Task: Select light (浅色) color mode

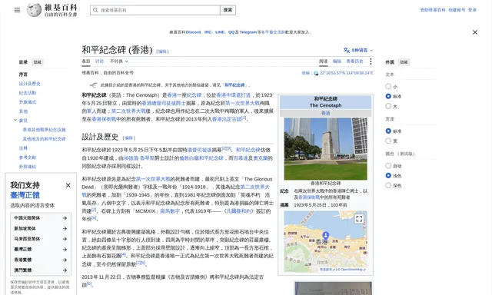Action: 388,176
